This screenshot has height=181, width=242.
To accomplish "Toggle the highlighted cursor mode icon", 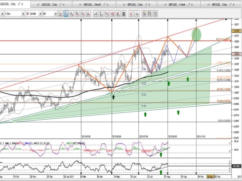I will click(66, 14).
